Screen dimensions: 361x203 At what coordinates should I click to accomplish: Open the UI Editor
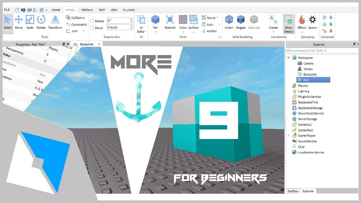click(x=141, y=24)
